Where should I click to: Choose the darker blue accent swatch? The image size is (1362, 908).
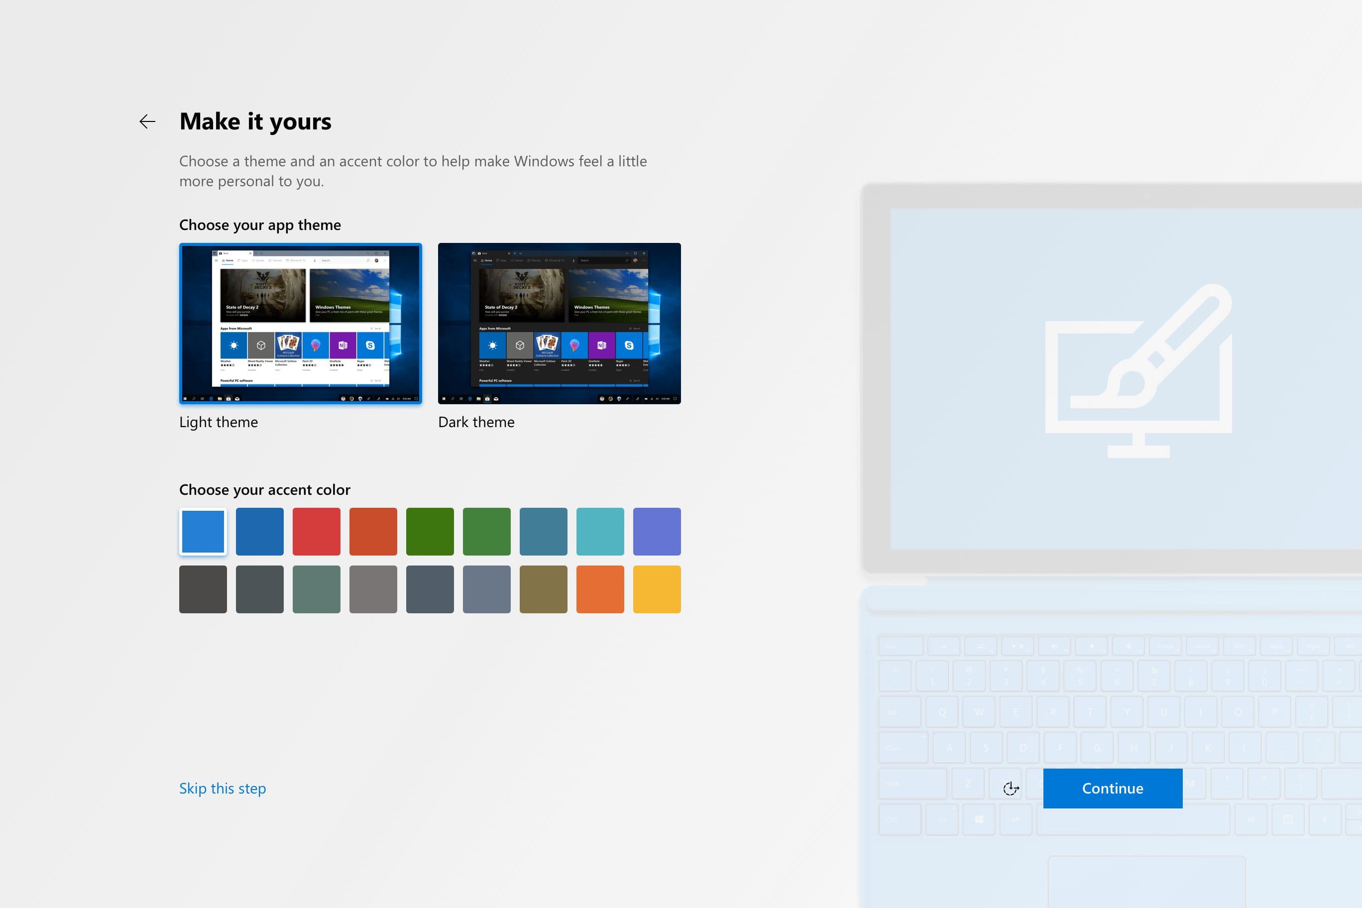(259, 532)
